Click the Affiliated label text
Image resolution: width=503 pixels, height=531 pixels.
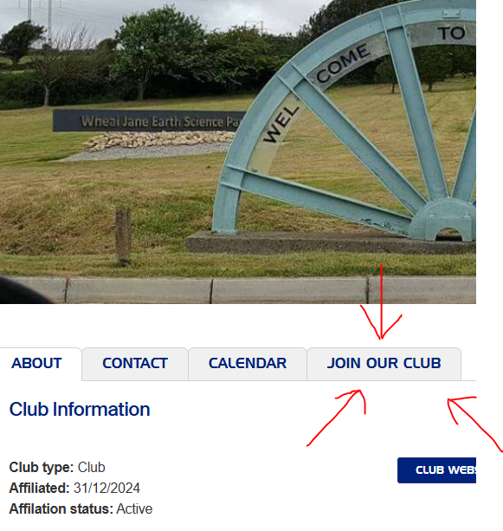pos(39,489)
